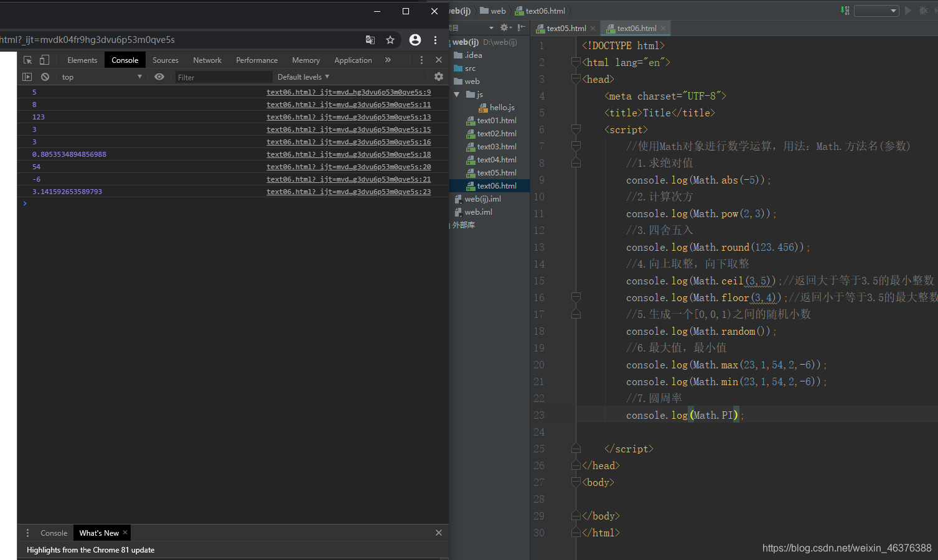Close the text06.html editor tab
Image resolution: width=938 pixels, height=560 pixels.
point(664,29)
